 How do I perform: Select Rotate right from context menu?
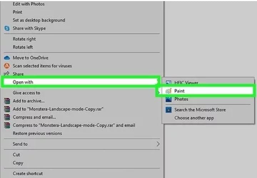[x=24, y=39]
